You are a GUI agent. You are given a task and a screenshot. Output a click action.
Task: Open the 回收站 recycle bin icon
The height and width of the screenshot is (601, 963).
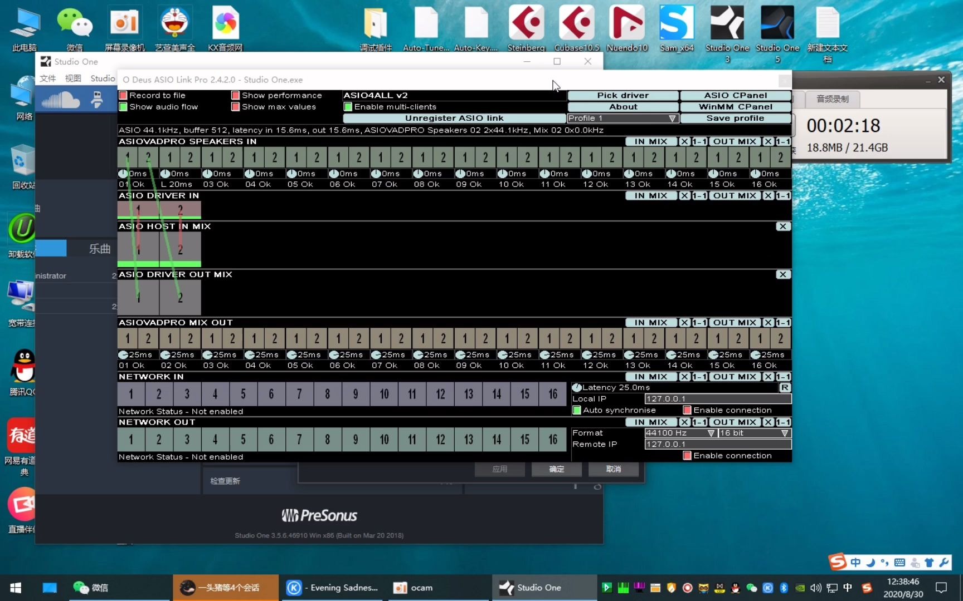(x=22, y=167)
